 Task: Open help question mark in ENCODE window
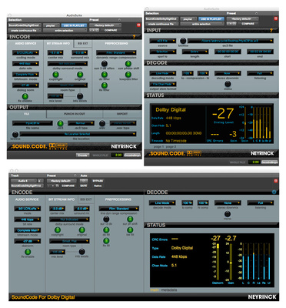(x=134, y=37)
